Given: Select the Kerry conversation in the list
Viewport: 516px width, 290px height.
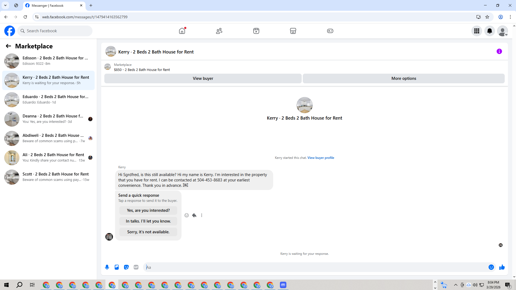Looking at the screenshot, I should (x=48, y=80).
